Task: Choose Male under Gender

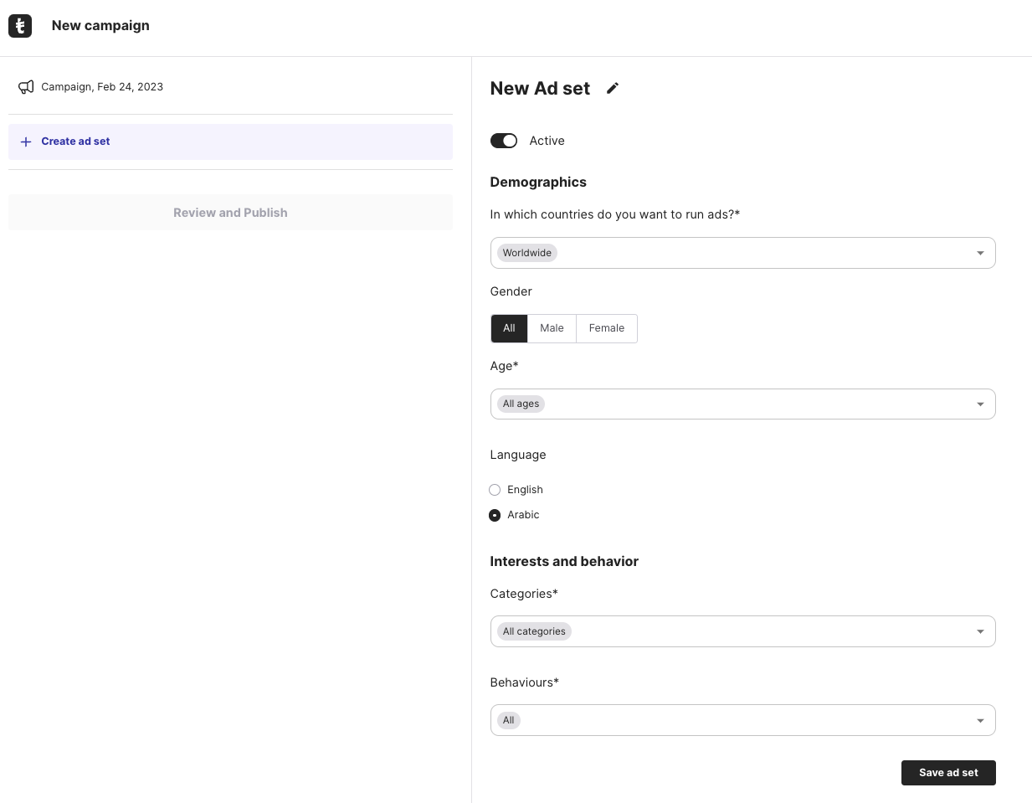Action: pyautogui.click(x=552, y=328)
